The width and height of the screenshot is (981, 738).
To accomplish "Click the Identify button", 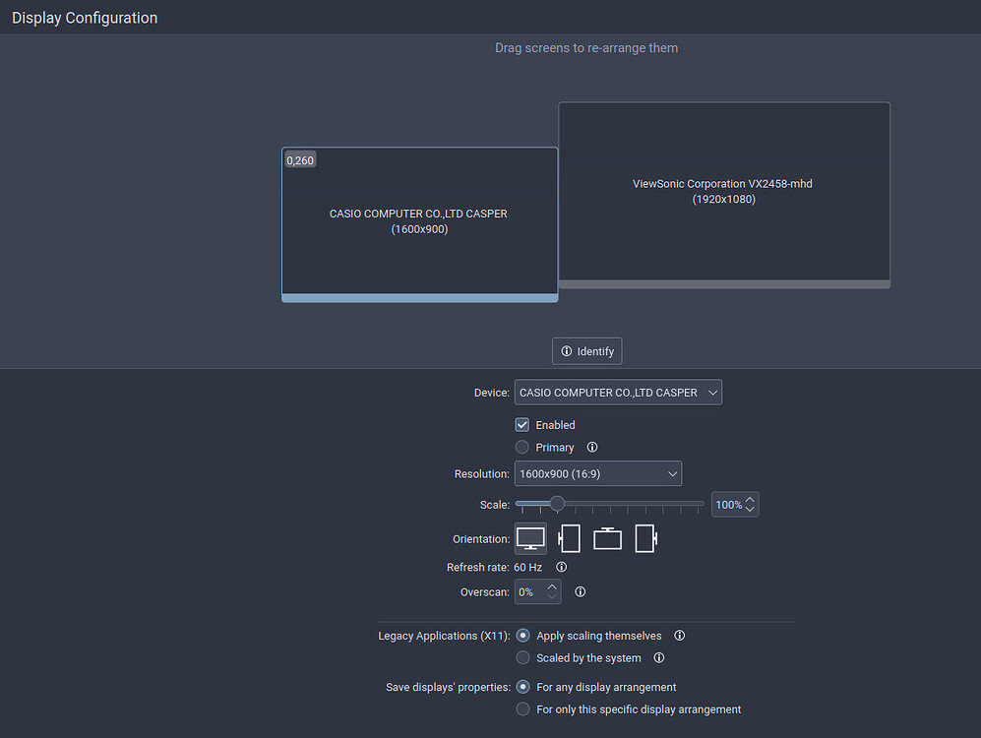I will tap(586, 350).
